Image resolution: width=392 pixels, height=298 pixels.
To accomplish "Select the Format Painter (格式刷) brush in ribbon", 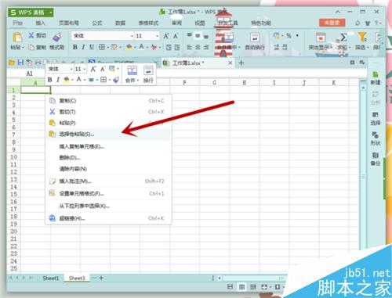I will (57, 37).
